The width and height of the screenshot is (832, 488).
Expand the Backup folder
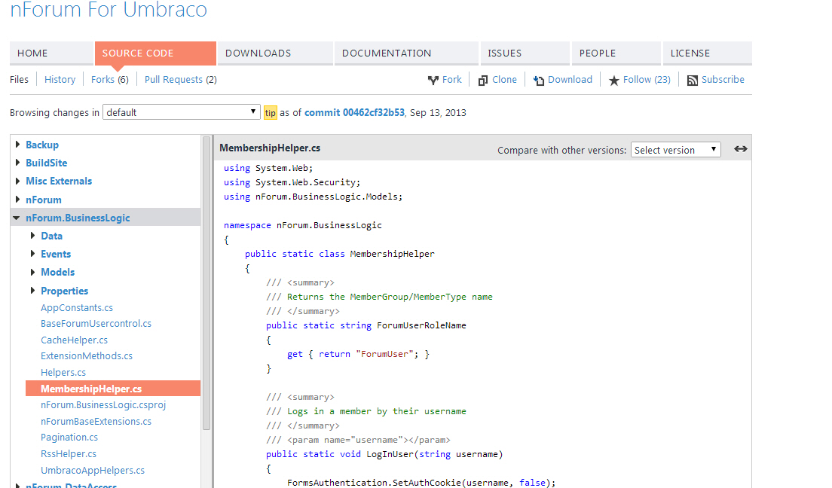point(17,145)
